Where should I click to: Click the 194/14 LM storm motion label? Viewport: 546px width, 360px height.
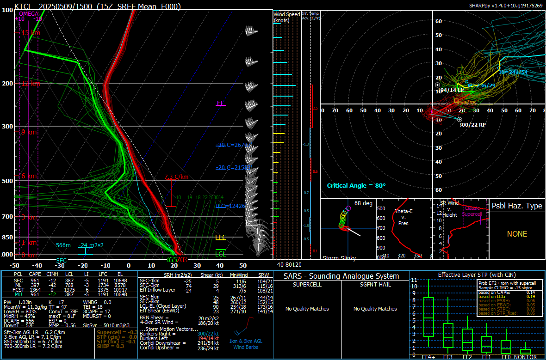point(451,90)
